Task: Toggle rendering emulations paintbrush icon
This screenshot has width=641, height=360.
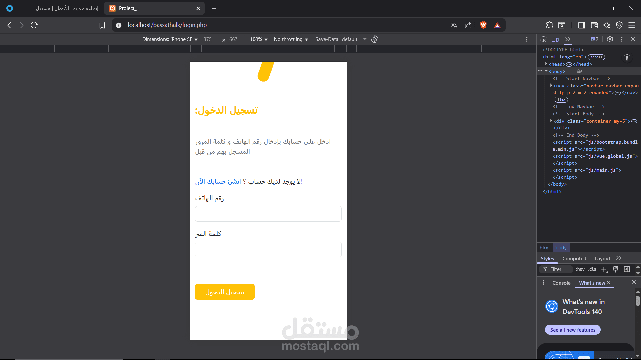Action: 615,269
